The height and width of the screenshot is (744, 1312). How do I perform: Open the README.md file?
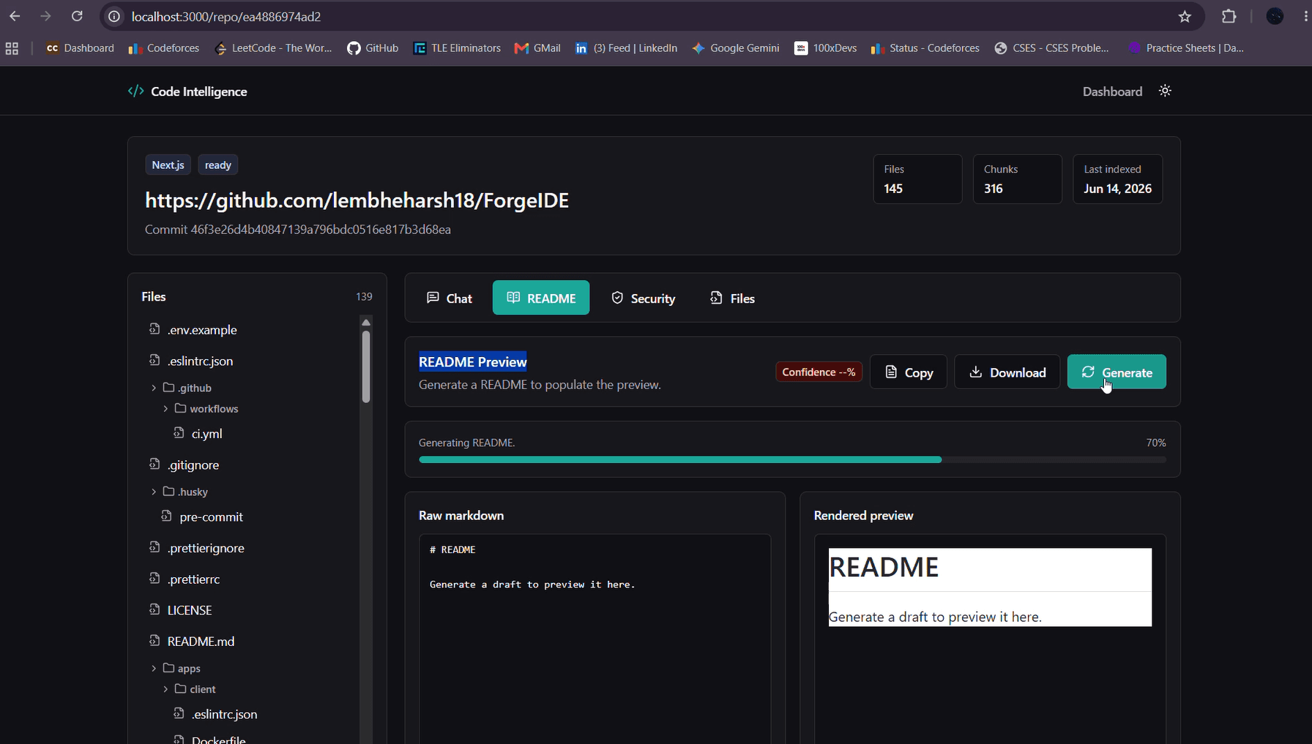(x=192, y=641)
